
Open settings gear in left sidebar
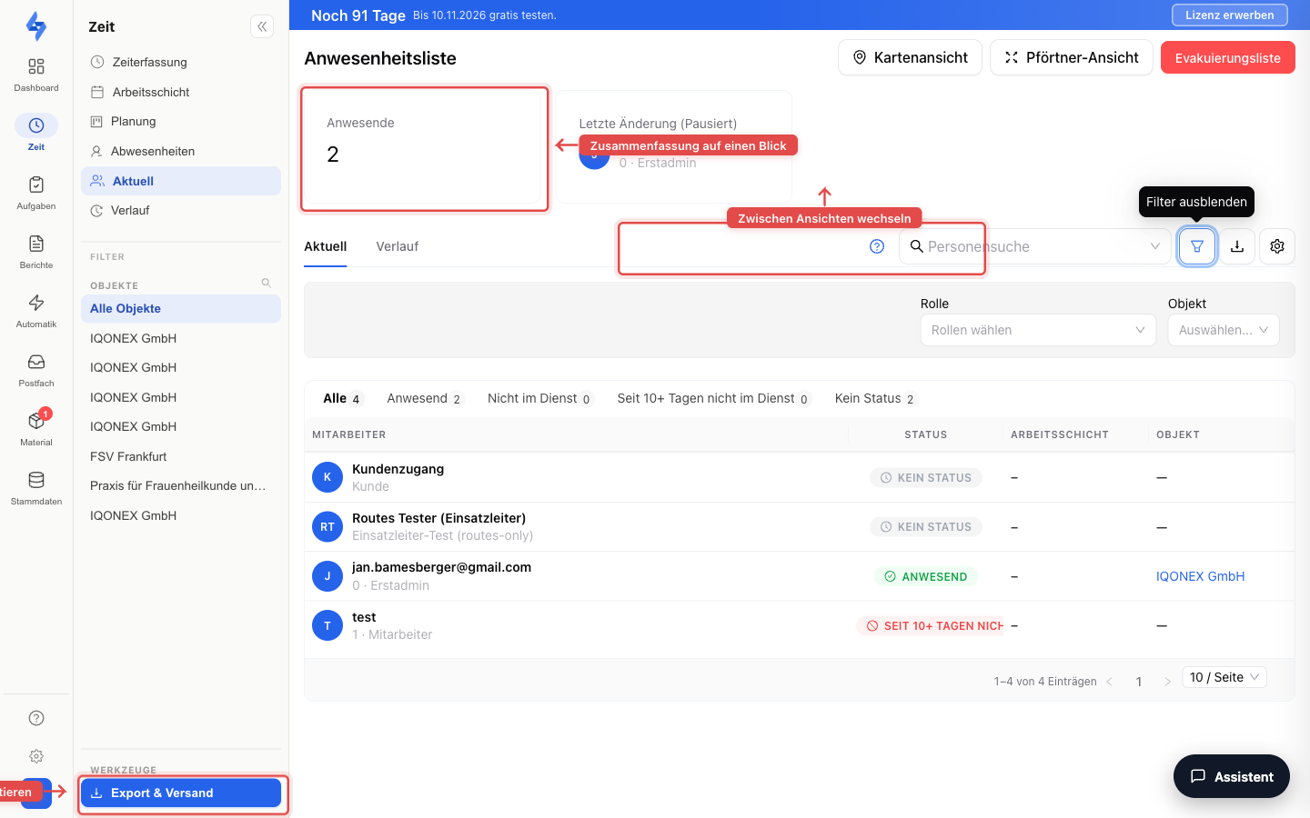point(36,756)
